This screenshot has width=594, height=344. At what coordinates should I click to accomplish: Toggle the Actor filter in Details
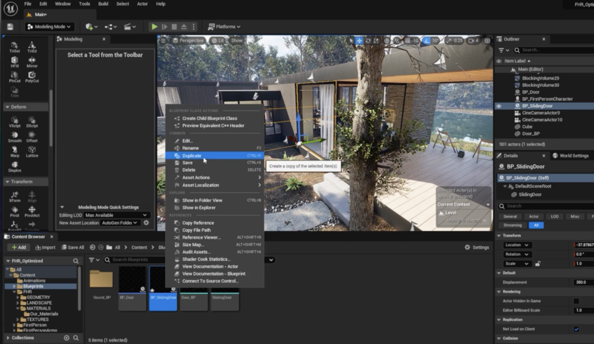pos(534,216)
